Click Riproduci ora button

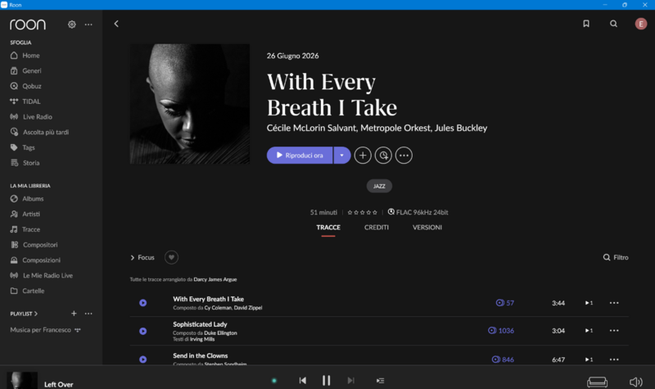click(300, 155)
